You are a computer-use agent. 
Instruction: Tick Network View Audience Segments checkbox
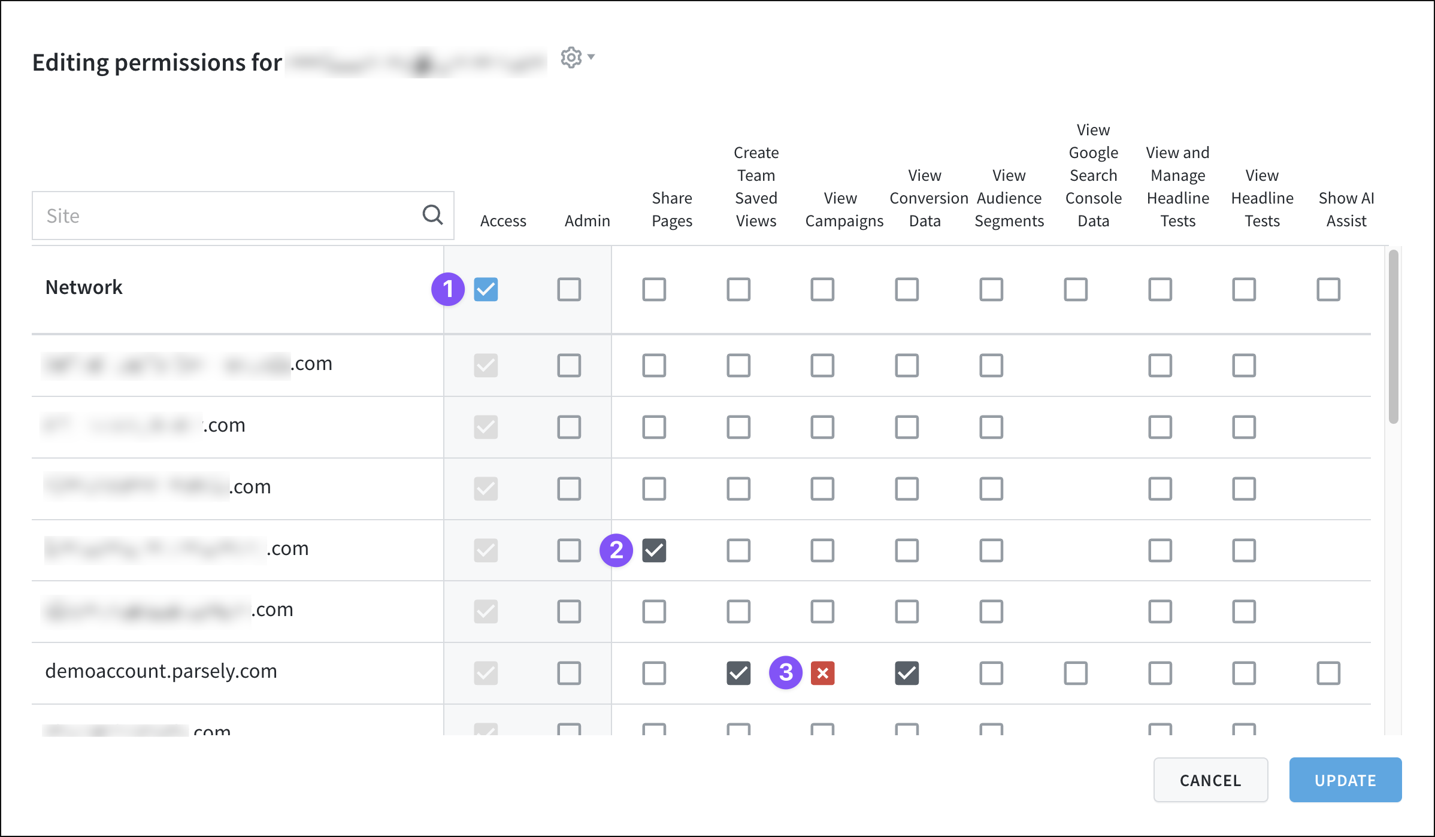(991, 289)
